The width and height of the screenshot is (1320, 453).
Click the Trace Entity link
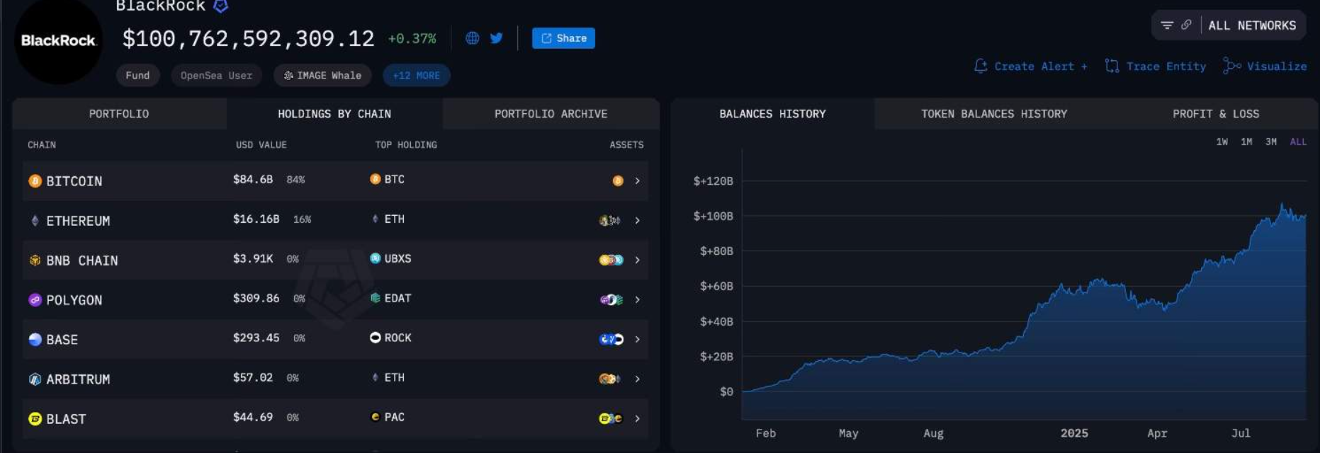point(1156,67)
